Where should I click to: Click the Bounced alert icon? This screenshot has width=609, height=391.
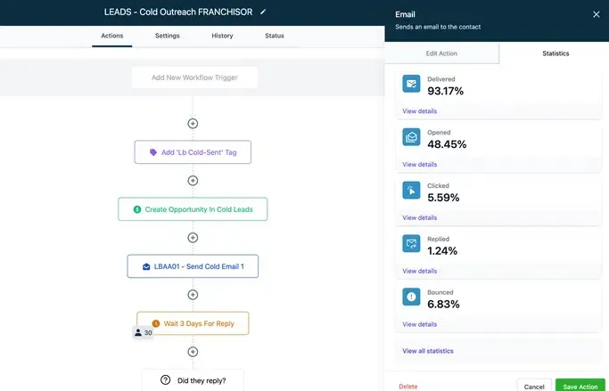click(x=411, y=297)
